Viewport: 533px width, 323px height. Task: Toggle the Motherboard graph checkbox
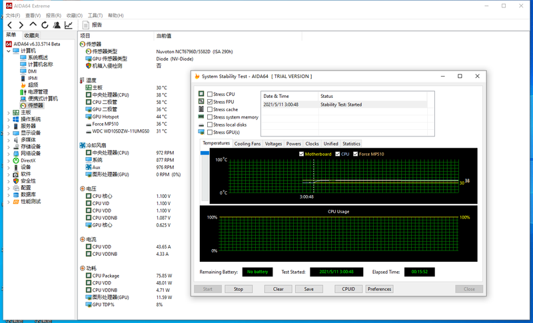pos(301,154)
